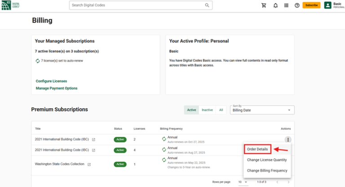The image size is (345, 187).
Task: Click the Status column header
Action: [118, 129]
